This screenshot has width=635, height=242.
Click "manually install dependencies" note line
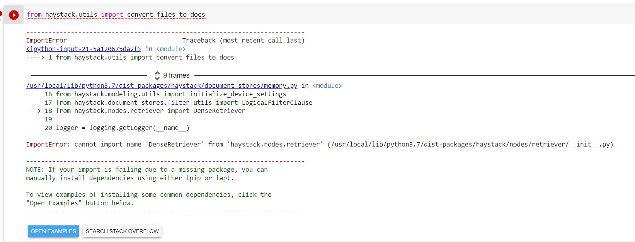tap(130, 178)
